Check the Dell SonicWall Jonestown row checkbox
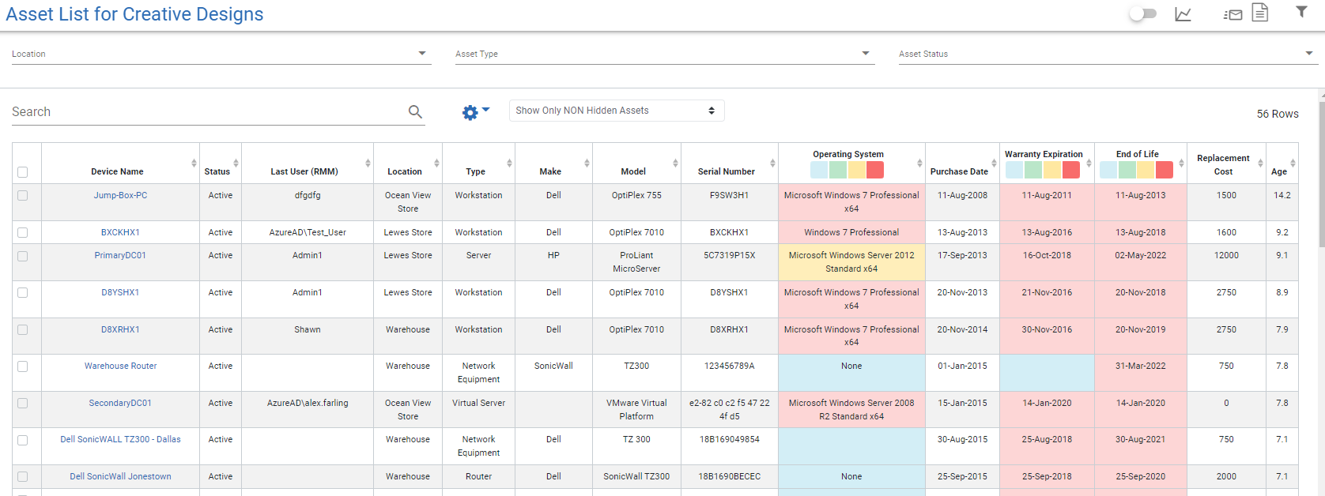The image size is (1325, 496). (x=23, y=477)
